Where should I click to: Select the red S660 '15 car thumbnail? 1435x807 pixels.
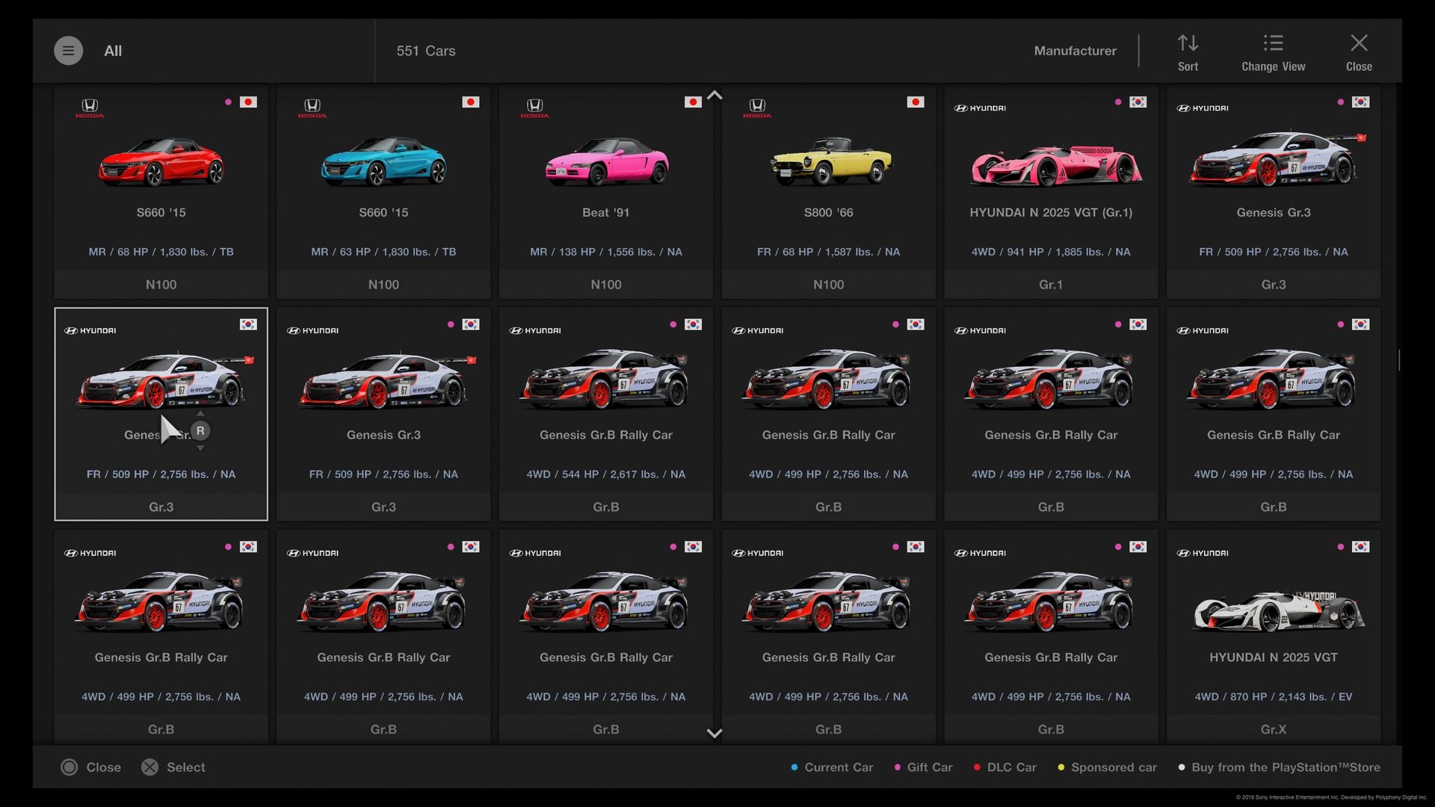click(x=161, y=161)
